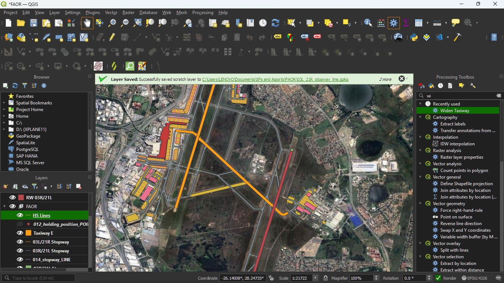This screenshot has height=283, width=504.
Task: Open the Statistical Summary sigma tool
Action: point(406,23)
